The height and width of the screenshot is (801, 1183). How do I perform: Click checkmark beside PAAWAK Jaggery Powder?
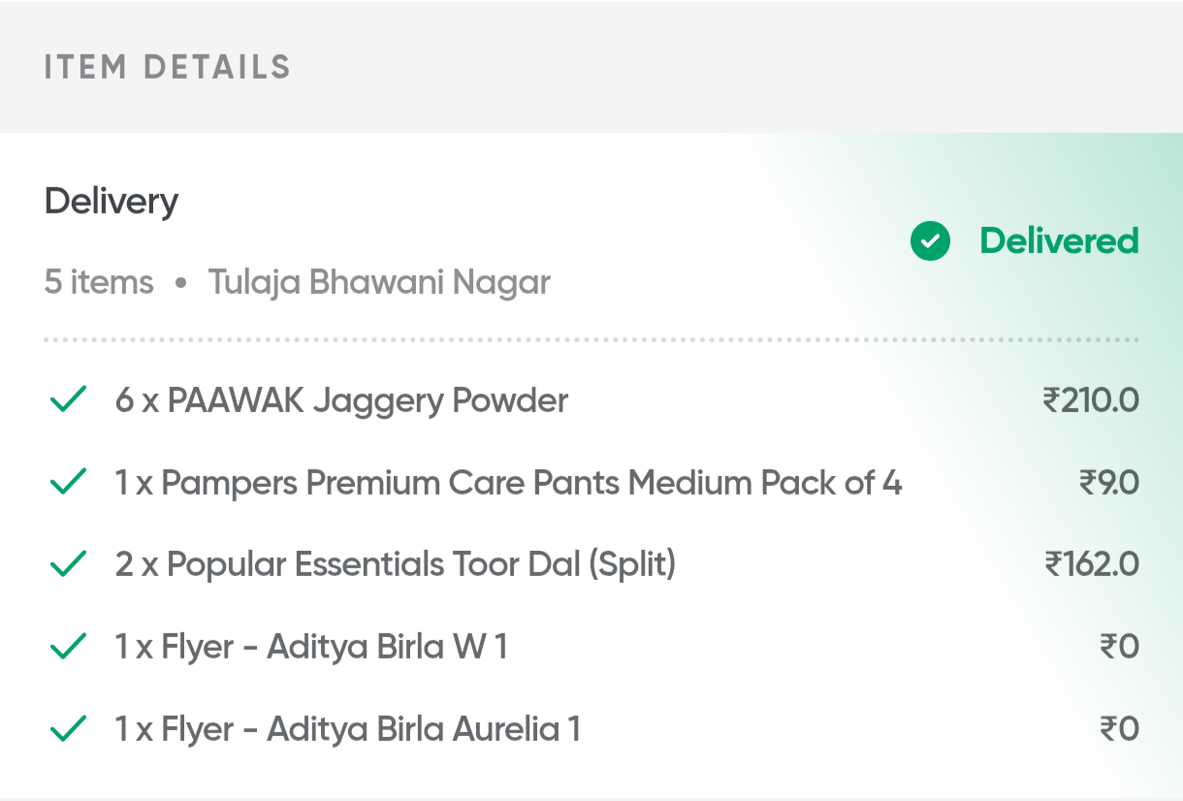click(68, 400)
